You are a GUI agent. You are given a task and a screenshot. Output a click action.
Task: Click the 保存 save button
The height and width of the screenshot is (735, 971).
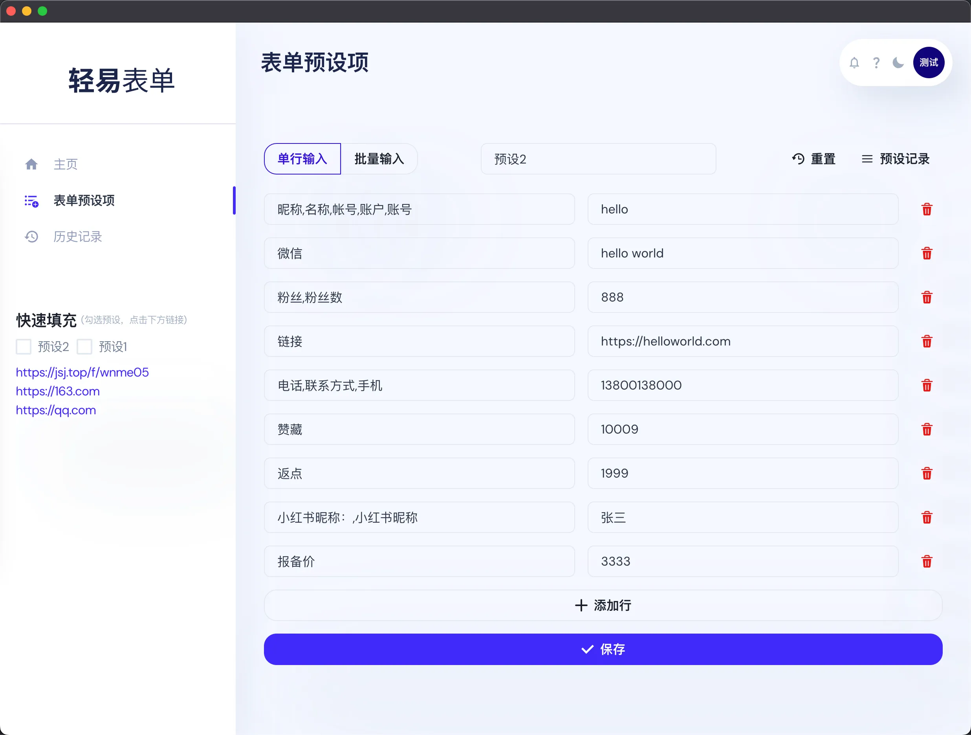click(602, 649)
